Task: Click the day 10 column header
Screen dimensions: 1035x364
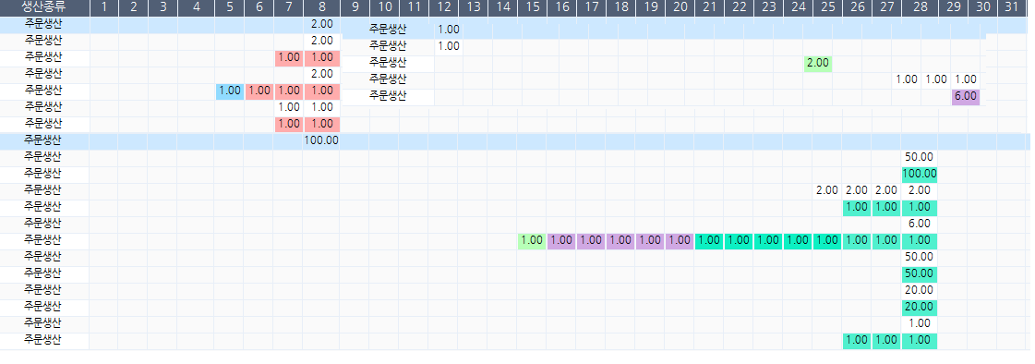Action: coord(385,8)
